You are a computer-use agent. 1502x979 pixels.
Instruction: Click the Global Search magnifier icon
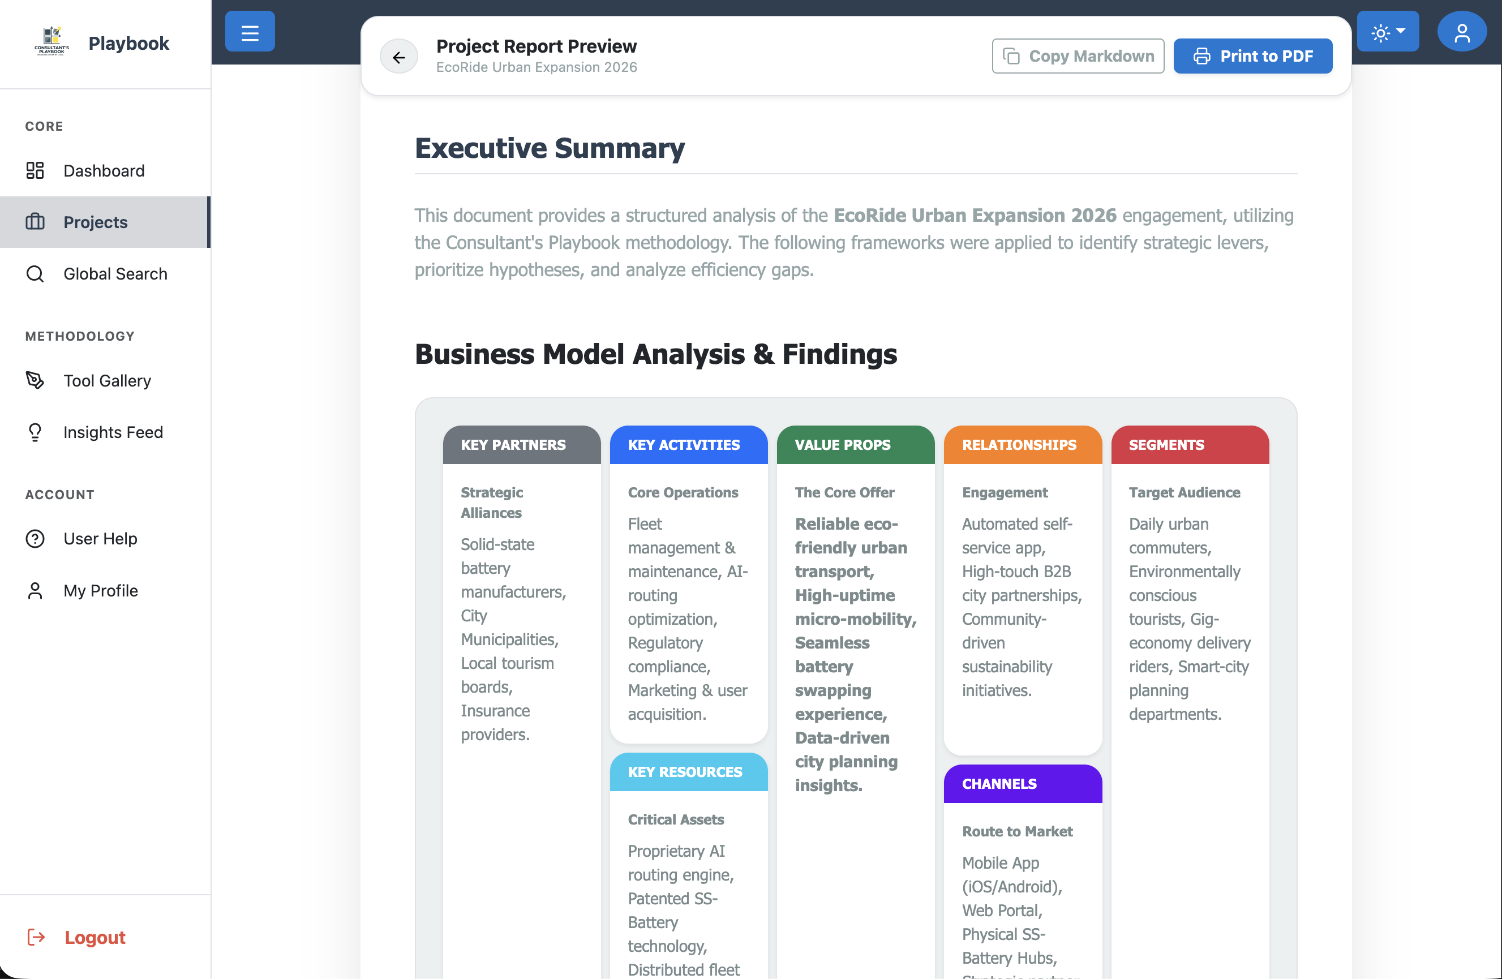tap(35, 274)
